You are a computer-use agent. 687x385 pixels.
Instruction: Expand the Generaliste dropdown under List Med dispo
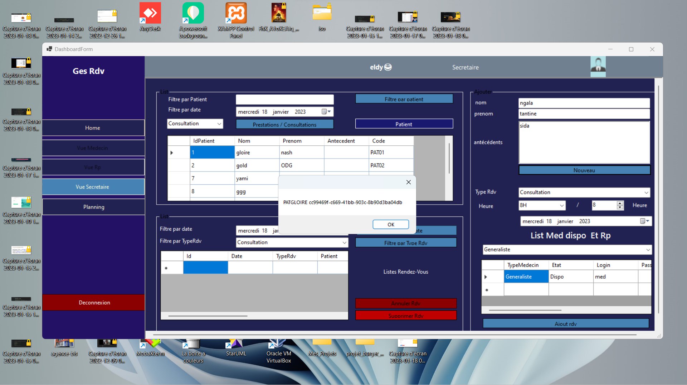pyautogui.click(x=648, y=250)
